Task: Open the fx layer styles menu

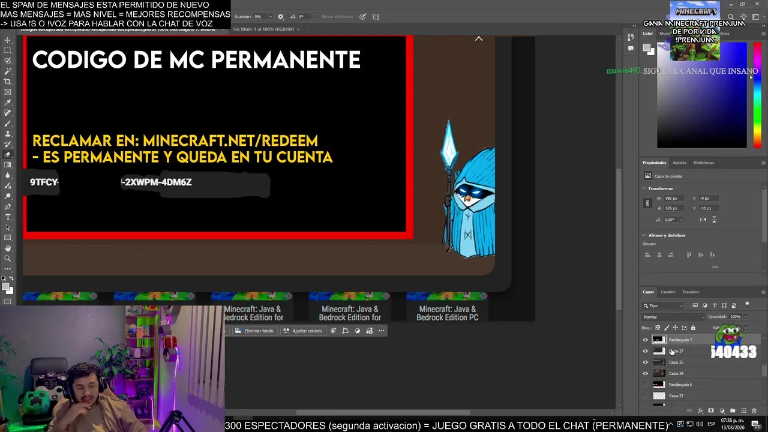Action: click(x=700, y=411)
